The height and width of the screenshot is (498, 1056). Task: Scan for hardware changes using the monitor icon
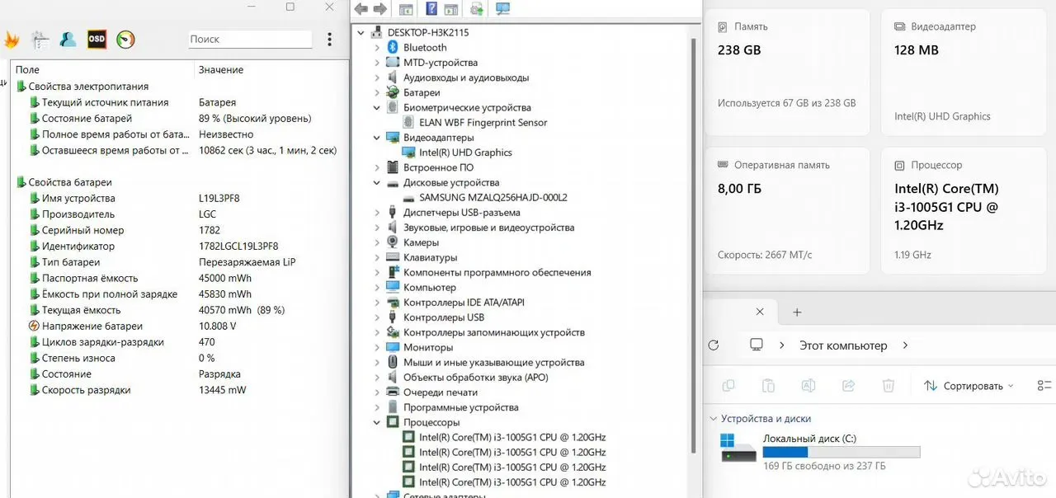[502, 9]
